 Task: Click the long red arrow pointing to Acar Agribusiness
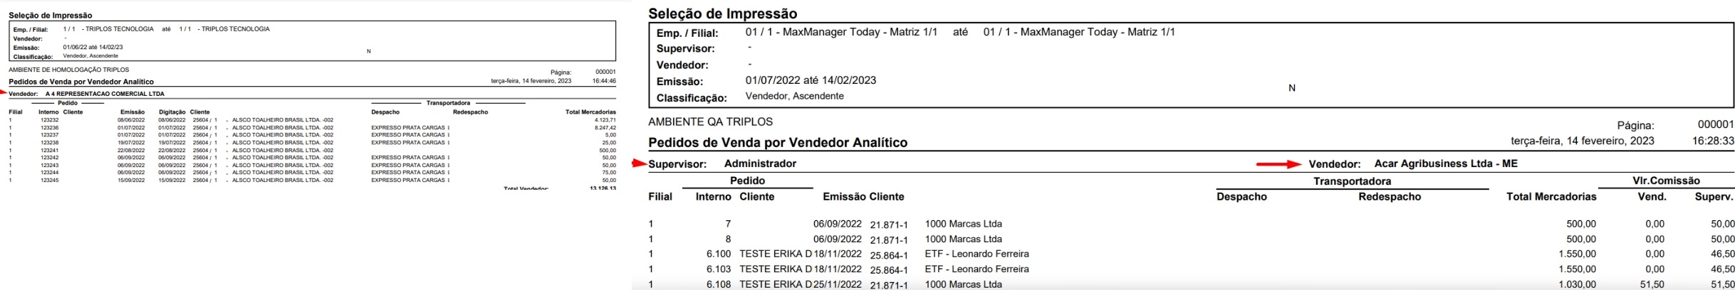(1278, 164)
